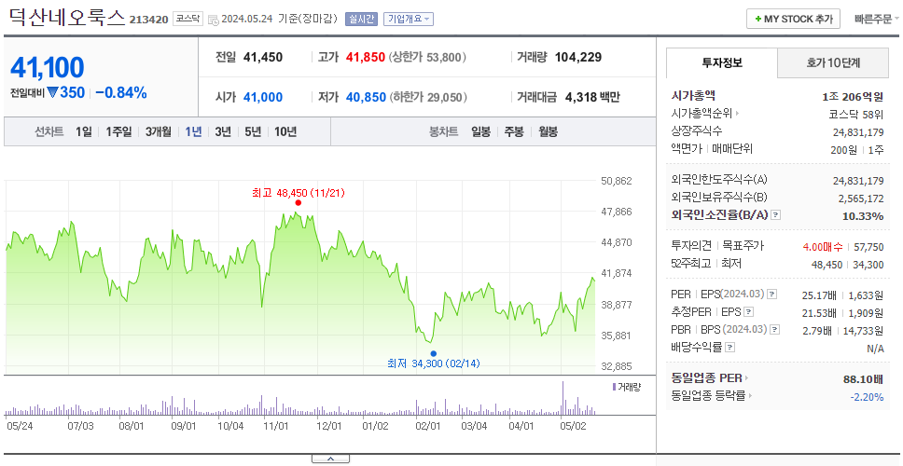Click the stock code 213420
903x466 pixels.
pyautogui.click(x=148, y=21)
